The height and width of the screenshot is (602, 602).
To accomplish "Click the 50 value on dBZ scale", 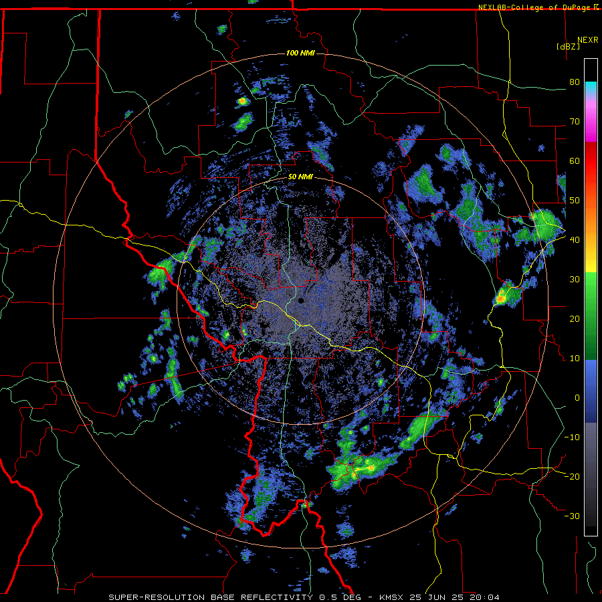I will click(x=575, y=201).
